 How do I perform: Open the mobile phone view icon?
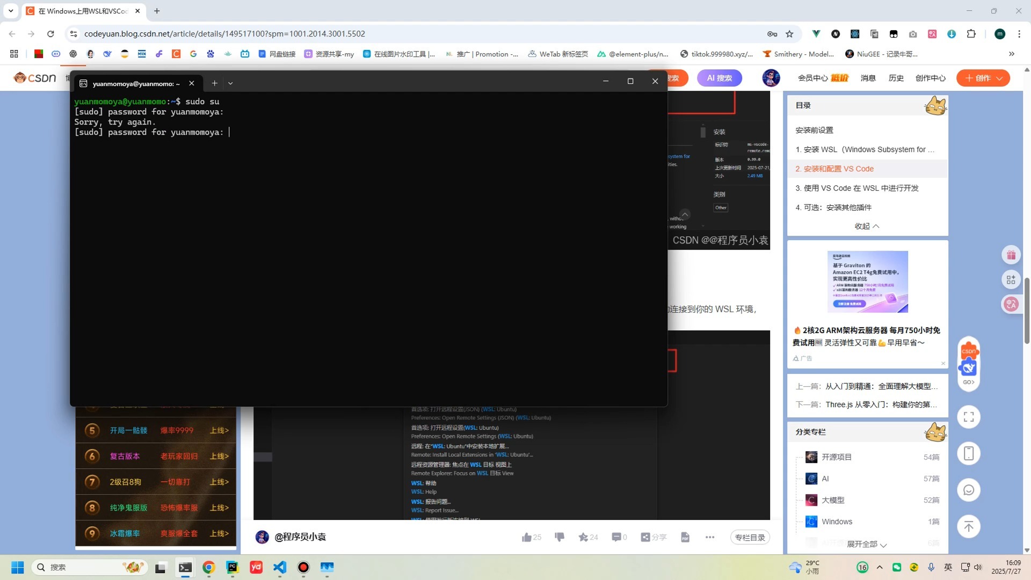(969, 453)
